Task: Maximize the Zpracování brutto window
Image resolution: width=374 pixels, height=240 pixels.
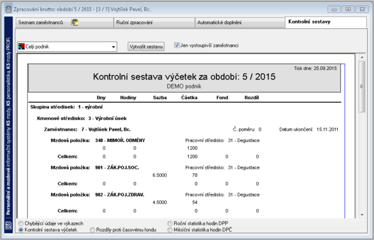Action: click(x=348, y=9)
